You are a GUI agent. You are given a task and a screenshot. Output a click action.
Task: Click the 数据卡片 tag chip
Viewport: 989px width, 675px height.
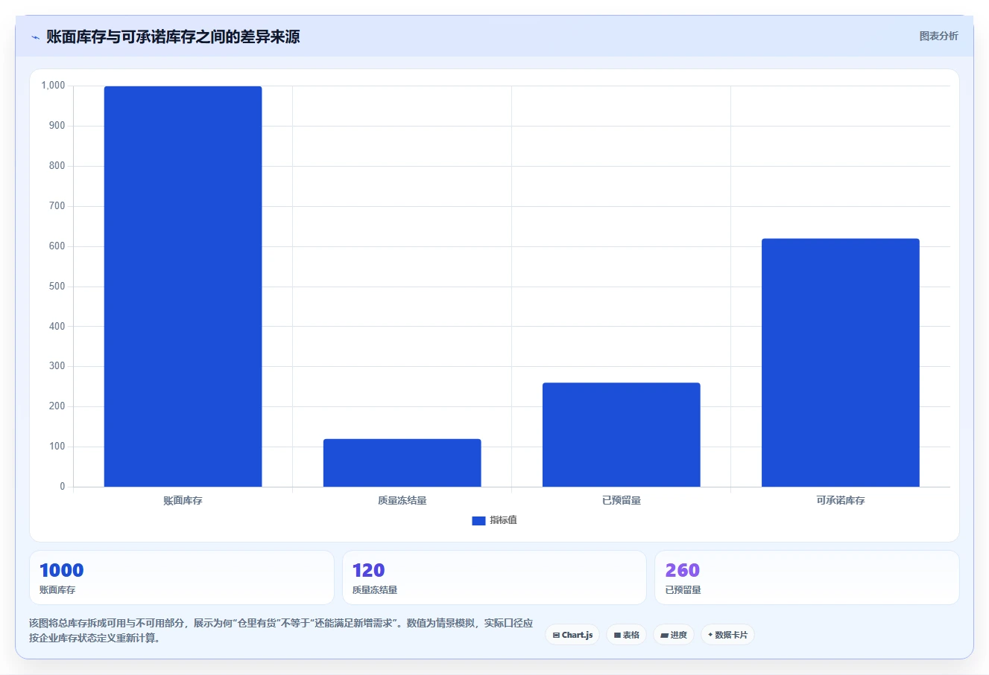tap(727, 635)
